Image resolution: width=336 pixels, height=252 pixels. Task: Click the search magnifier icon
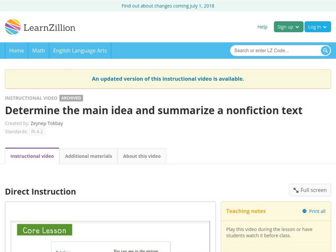(x=325, y=50)
